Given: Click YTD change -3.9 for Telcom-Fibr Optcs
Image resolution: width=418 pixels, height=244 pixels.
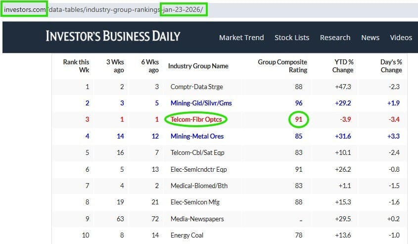Looking at the screenshot, I should 345,119.
